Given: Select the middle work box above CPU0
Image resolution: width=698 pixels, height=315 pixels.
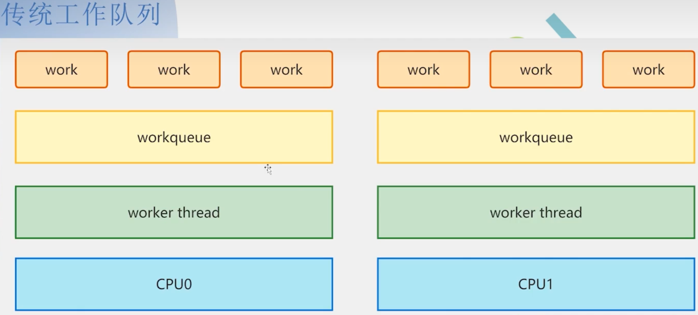Looking at the screenshot, I should tap(174, 69).
